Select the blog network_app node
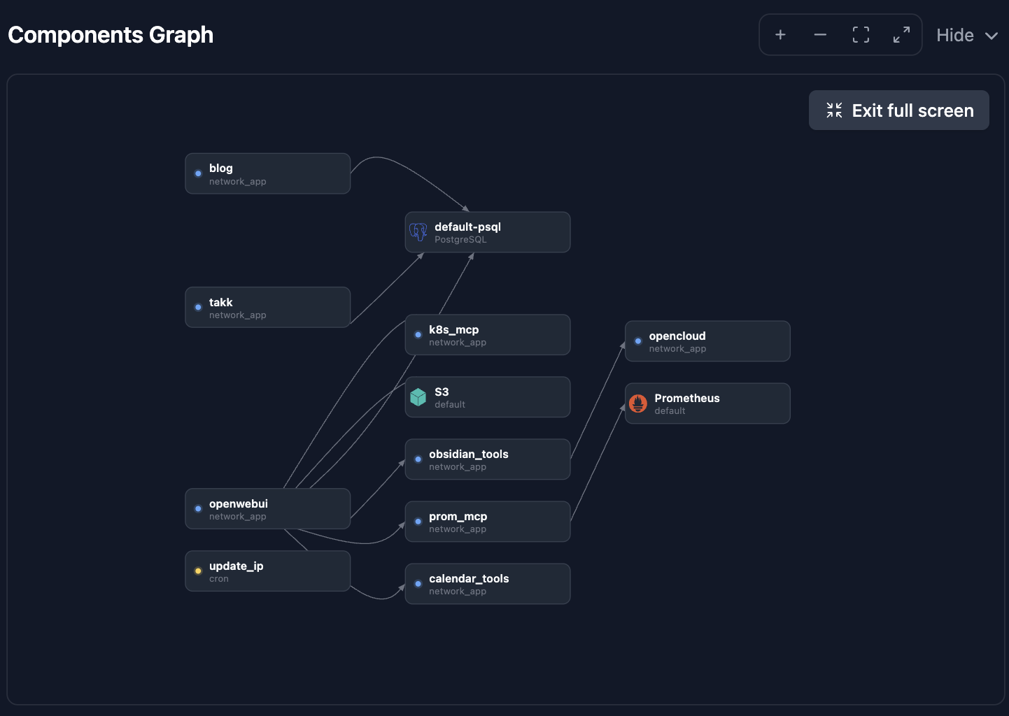 (267, 173)
